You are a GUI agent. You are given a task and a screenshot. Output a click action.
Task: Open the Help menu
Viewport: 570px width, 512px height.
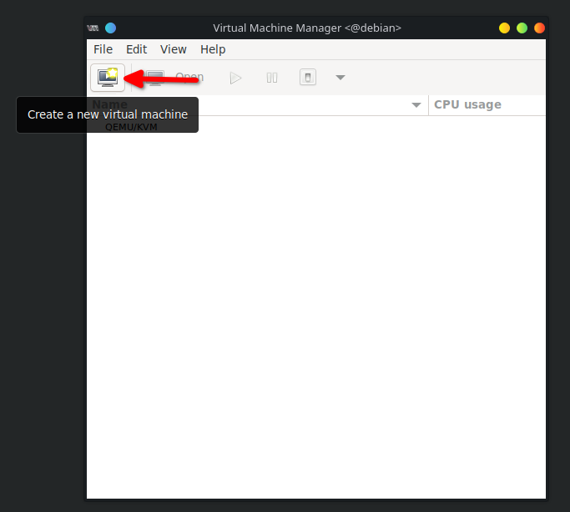click(213, 49)
